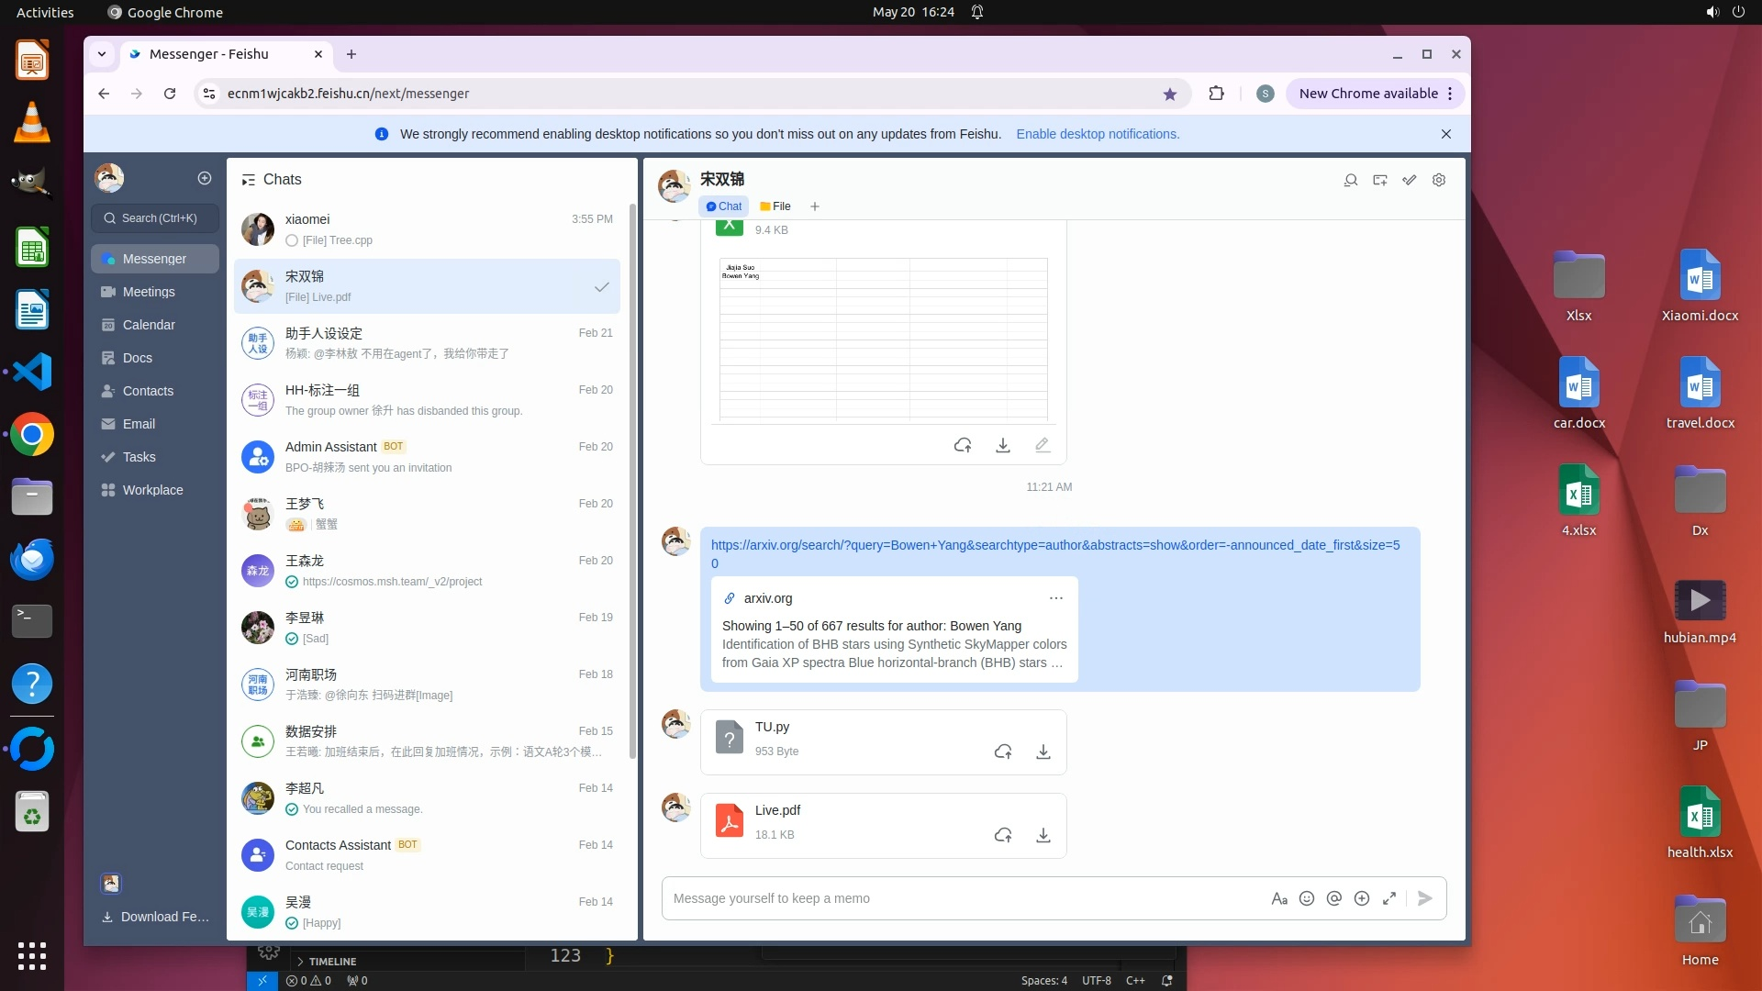The width and height of the screenshot is (1762, 991).
Task: Mark the 宋双锦 chat as done with checkmark
Action: click(602, 287)
